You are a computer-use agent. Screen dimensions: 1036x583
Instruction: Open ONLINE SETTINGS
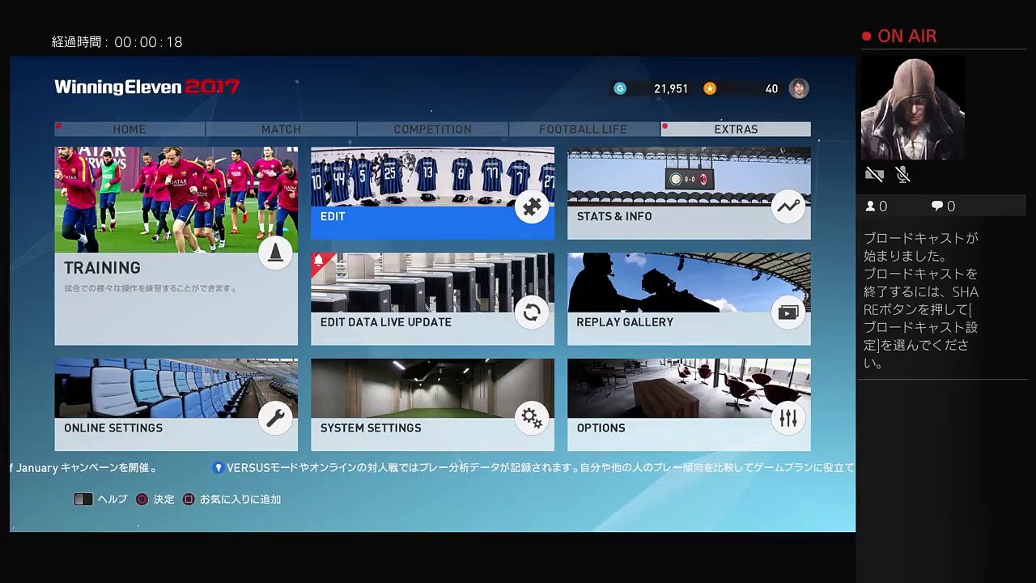coord(176,405)
